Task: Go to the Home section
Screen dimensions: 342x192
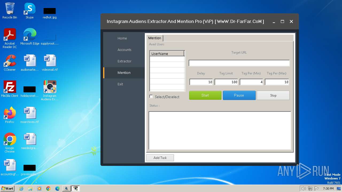Action: click(122, 38)
